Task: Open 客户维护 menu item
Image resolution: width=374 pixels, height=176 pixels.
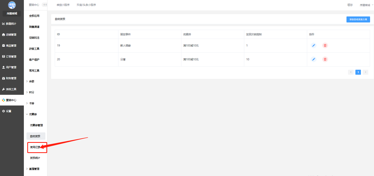Action: click(34, 60)
